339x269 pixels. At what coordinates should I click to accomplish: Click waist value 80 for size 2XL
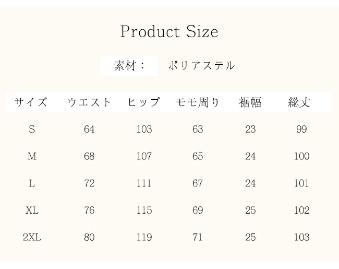click(x=89, y=238)
